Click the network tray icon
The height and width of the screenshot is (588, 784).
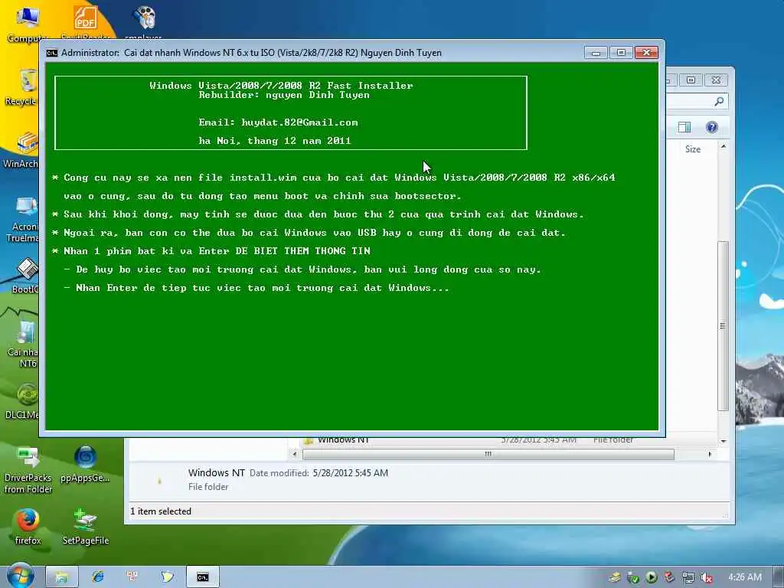point(688,577)
